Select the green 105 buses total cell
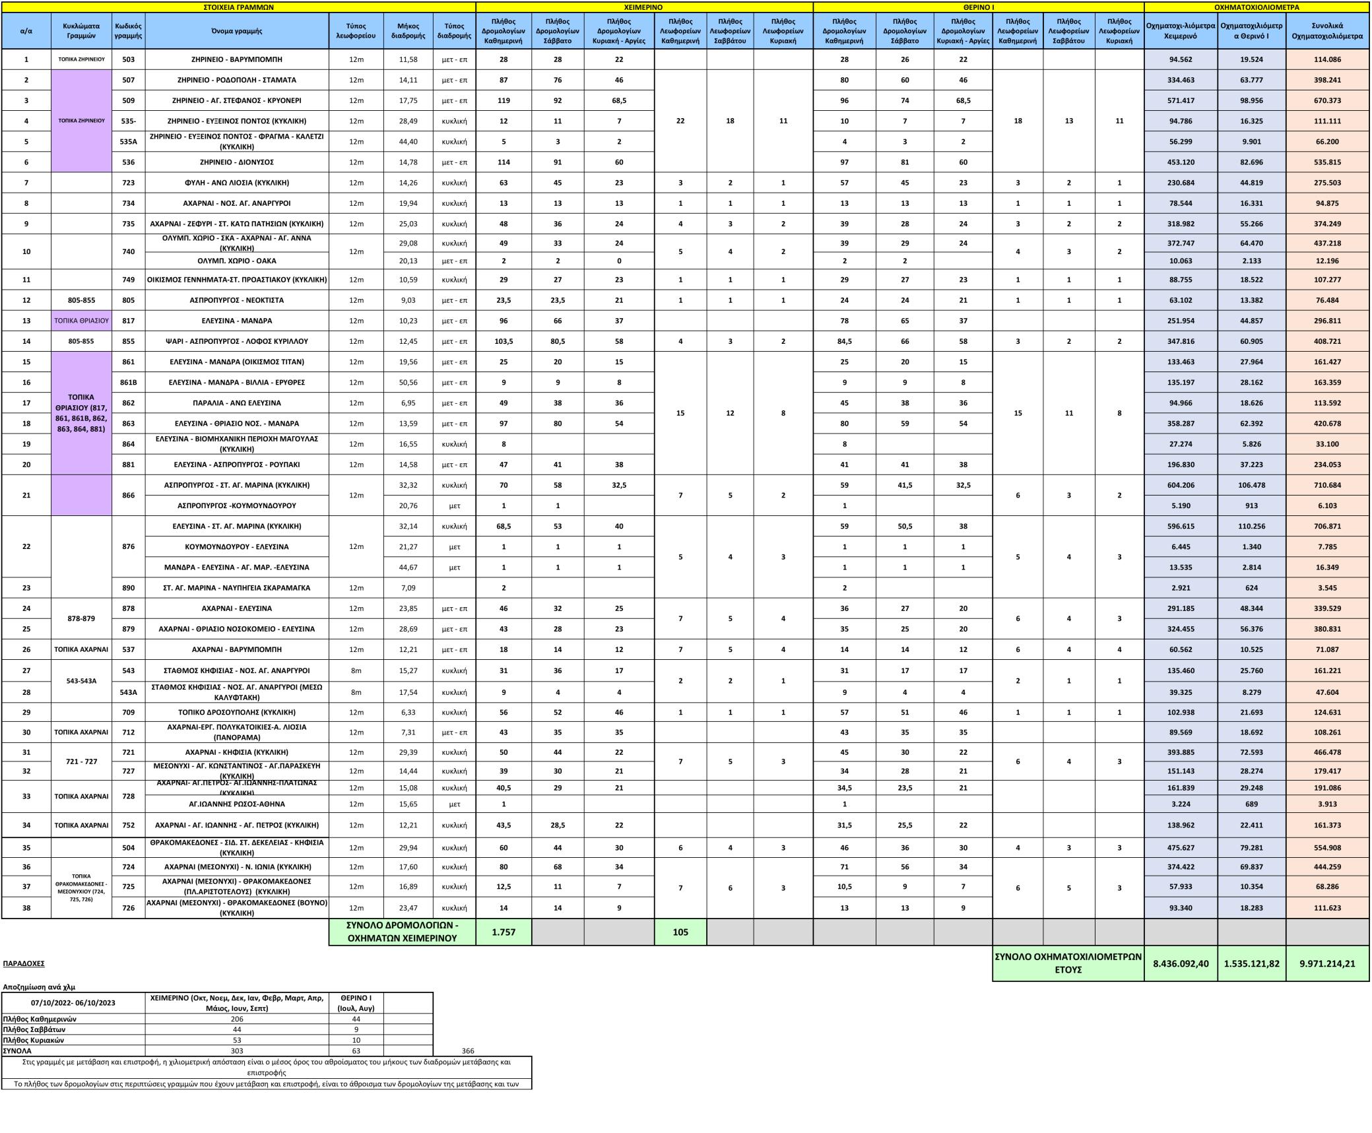This screenshot has width=1372, height=1133. (680, 932)
